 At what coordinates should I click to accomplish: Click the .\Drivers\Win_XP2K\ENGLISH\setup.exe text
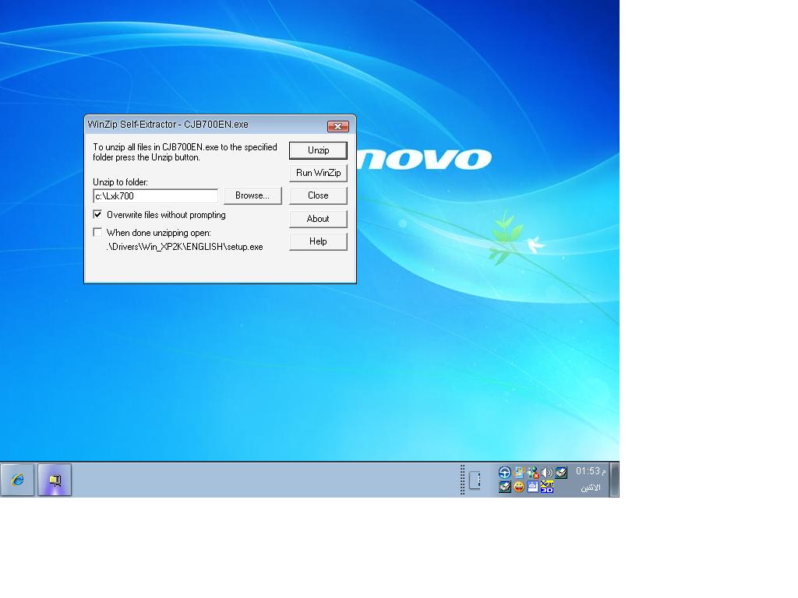[185, 247]
